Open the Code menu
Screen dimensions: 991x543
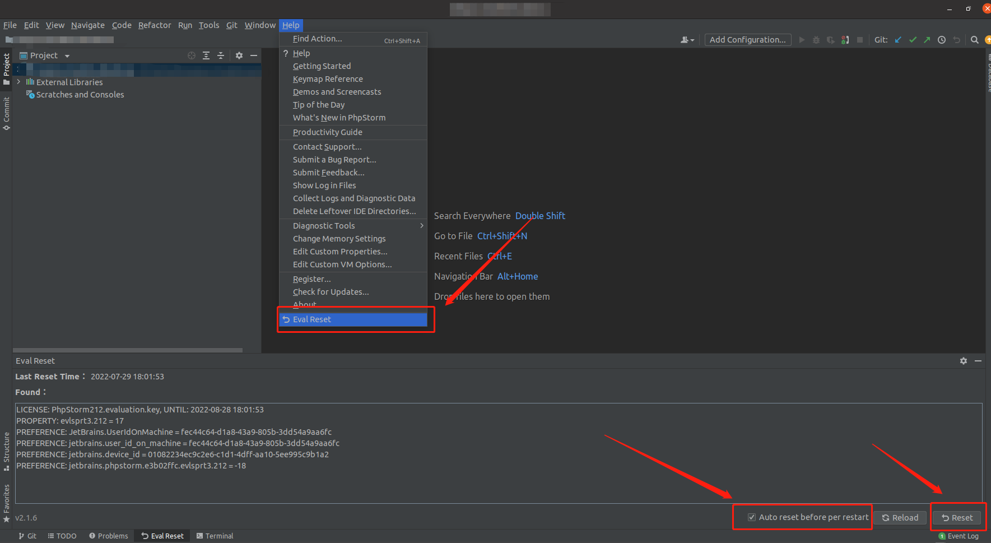click(x=122, y=25)
